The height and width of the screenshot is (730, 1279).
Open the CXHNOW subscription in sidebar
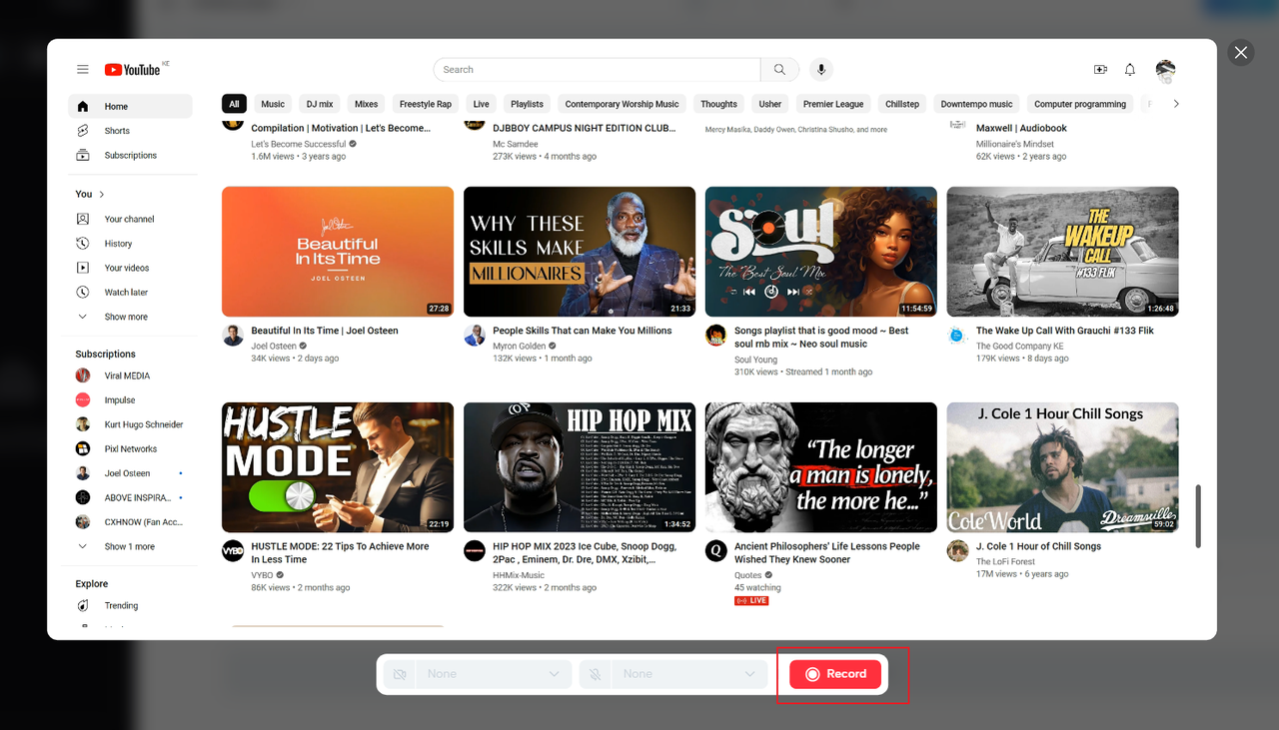coord(130,522)
